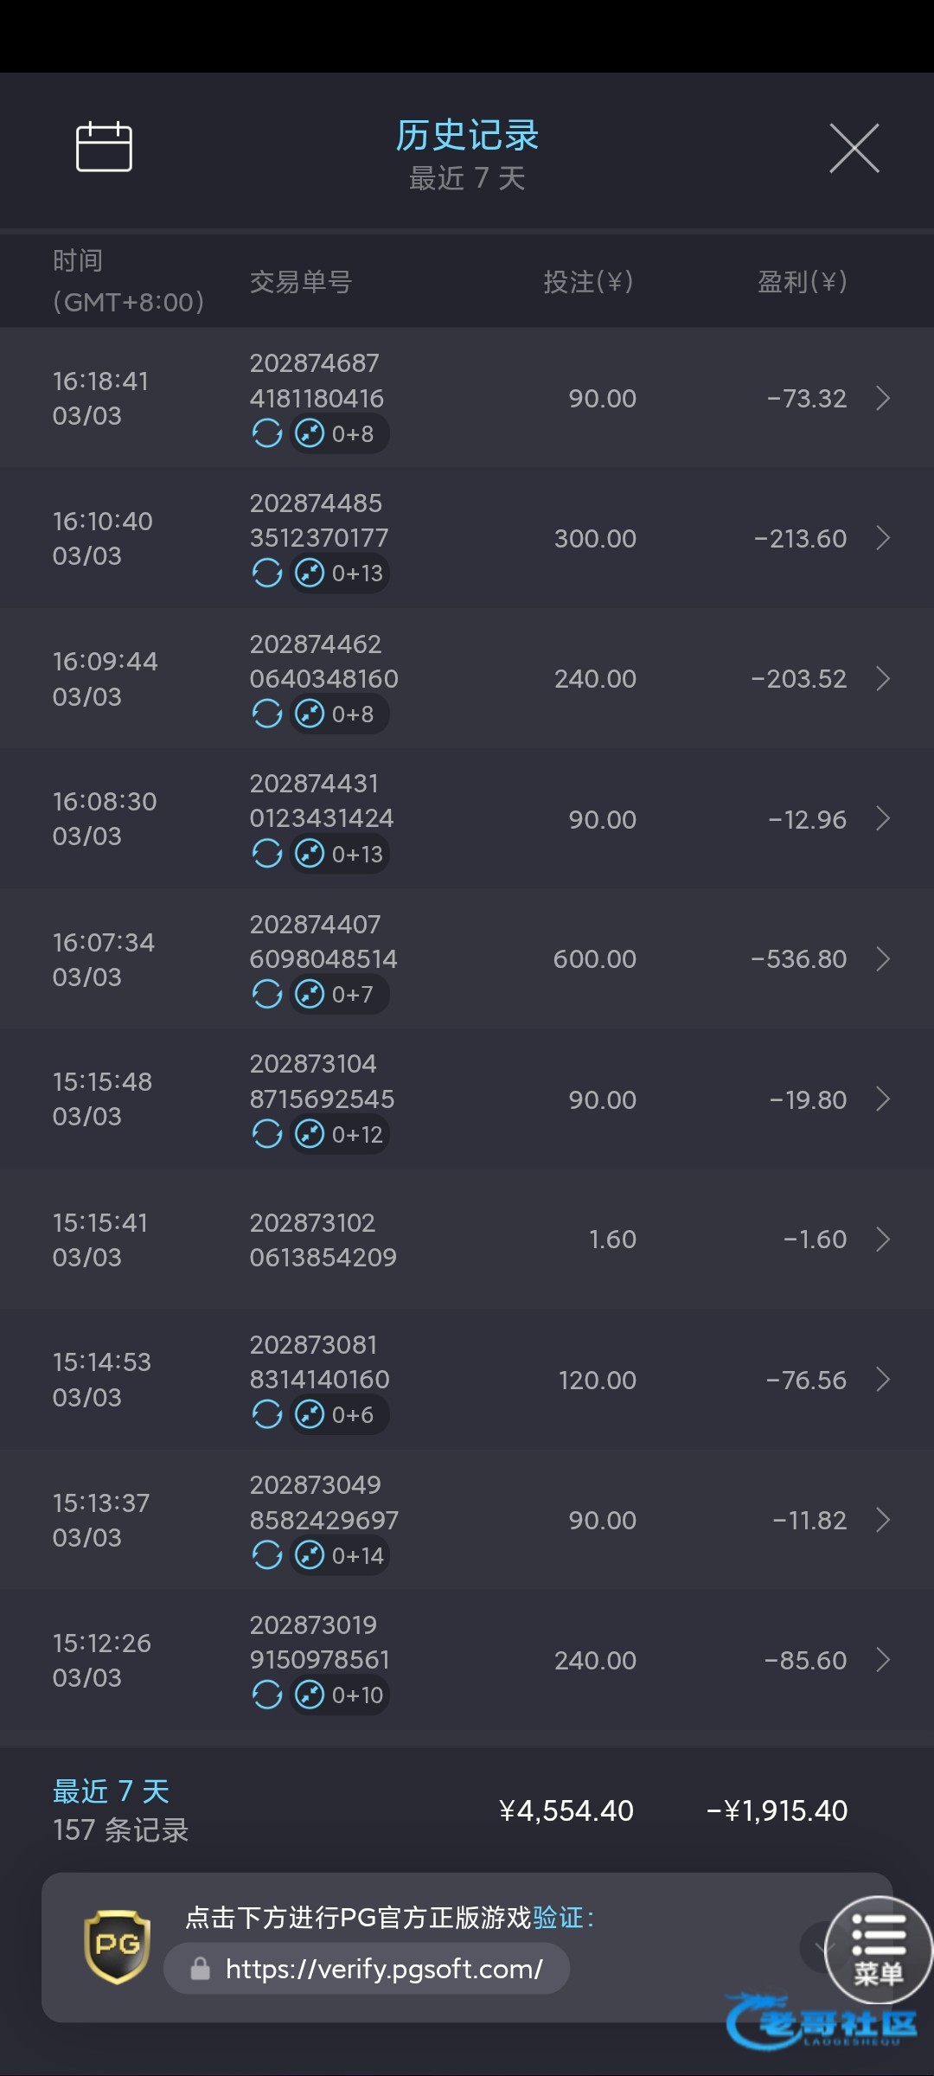The width and height of the screenshot is (934, 2076).
Task: Expand the 1.60 bet record chevron
Action: coord(883,1240)
